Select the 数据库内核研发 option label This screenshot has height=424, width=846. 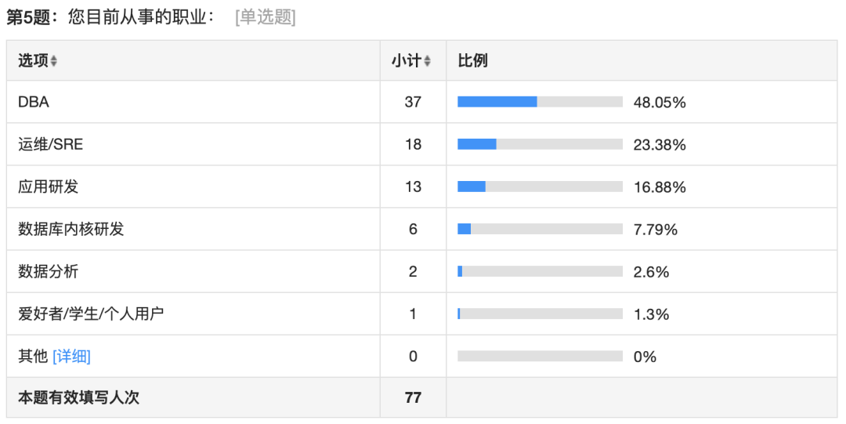point(70,229)
